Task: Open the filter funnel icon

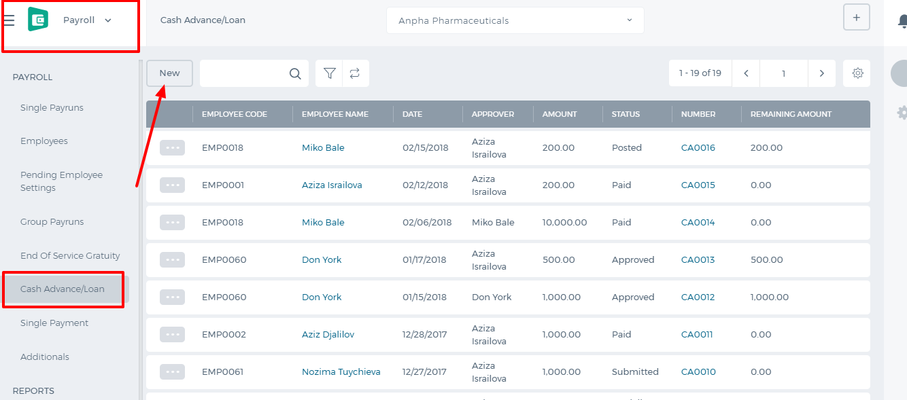Action: click(330, 73)
